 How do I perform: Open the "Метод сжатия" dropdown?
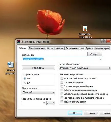(x=38, y=92)
